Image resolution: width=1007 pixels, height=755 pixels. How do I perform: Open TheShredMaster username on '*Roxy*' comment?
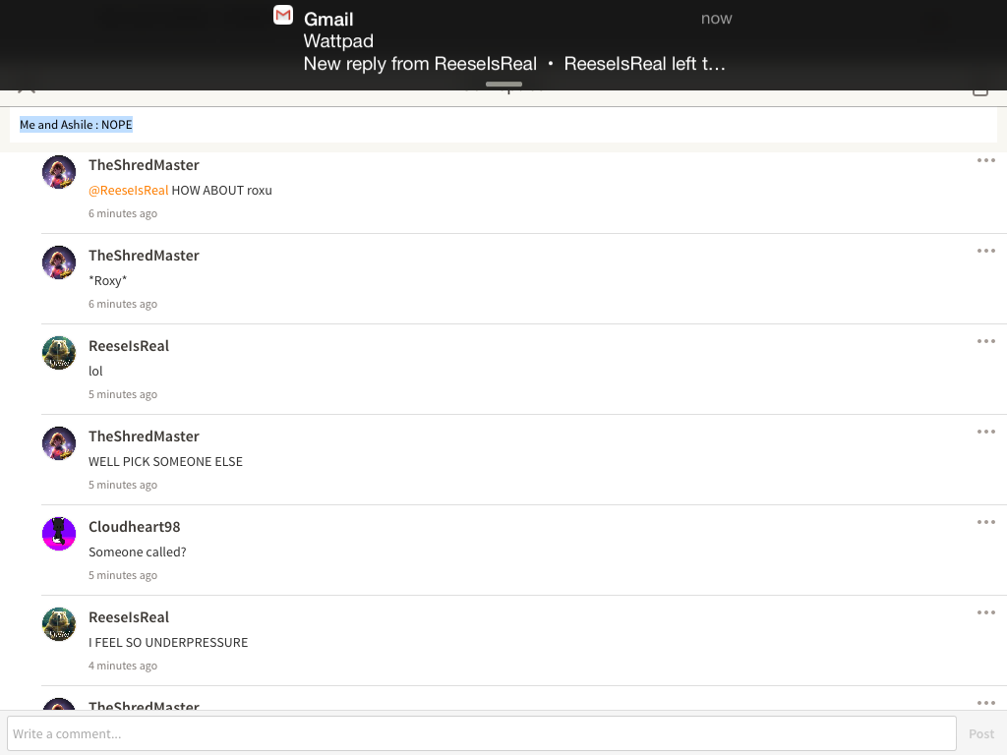pos(144,256)
